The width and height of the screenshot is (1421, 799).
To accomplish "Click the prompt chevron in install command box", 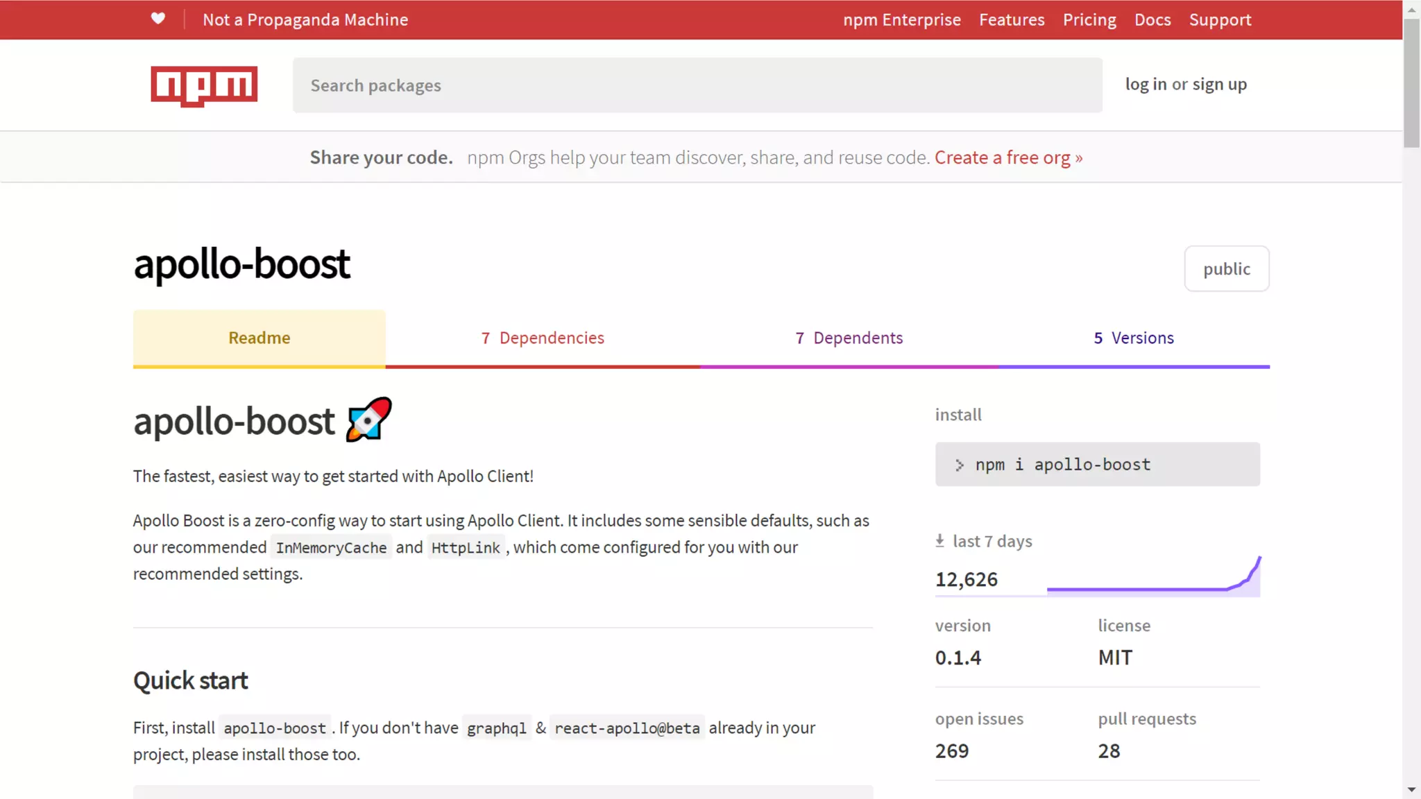I will (959, 465).
